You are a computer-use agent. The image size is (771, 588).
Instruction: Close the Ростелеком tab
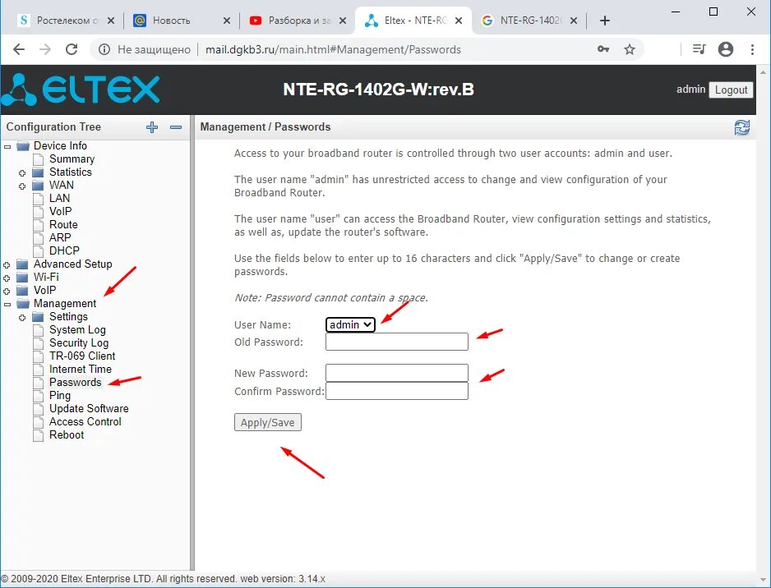tap(111, 21)
